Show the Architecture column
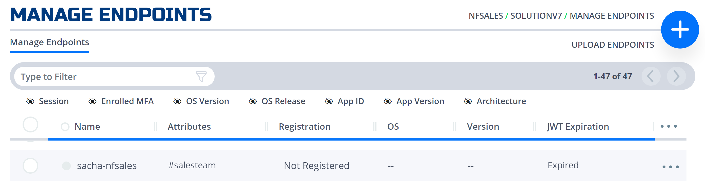The image size is (705, 182). (x=495, y=101)
